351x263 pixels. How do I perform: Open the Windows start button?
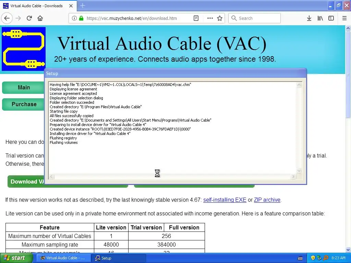(x=16, y=258)
